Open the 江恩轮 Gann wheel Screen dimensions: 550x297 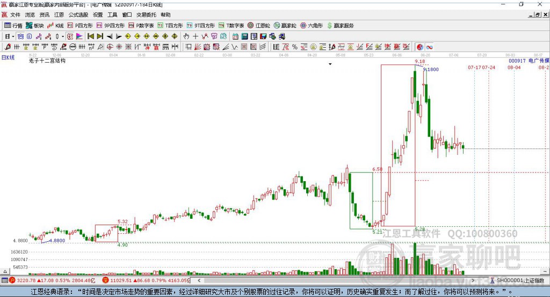(259, 26)
